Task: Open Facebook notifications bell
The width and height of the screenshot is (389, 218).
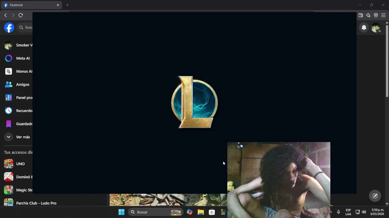Action: 364,28
